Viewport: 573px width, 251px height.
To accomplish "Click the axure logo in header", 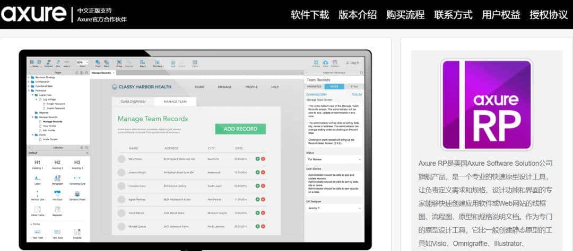I will coord(33,14).
